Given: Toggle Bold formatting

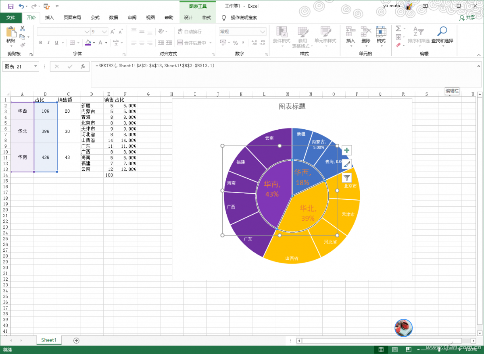Looking at the screenshot, I should (40, 43).
